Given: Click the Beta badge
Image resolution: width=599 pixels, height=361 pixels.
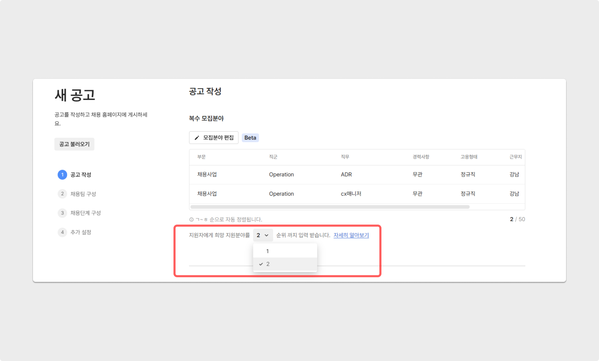Looking at the screenshot, I should pos(250,138).
